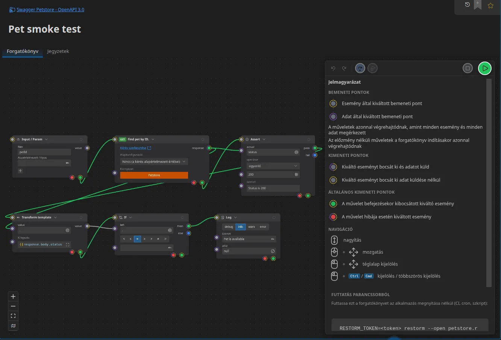
Task: Click the null type icon in Log adat
Action: pos(273,251)
